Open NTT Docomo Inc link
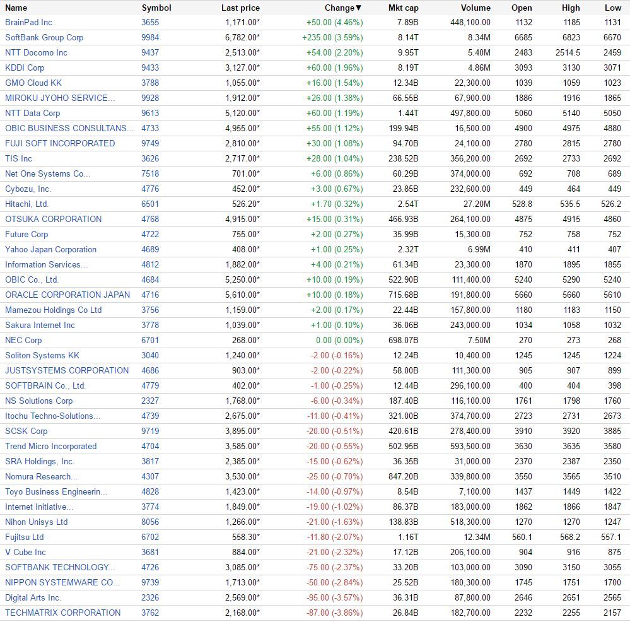Screen dimensions: 630x622 pyautogui.click(x=36, y=52)
